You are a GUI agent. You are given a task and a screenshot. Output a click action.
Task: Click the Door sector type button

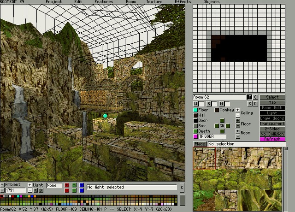195,121
